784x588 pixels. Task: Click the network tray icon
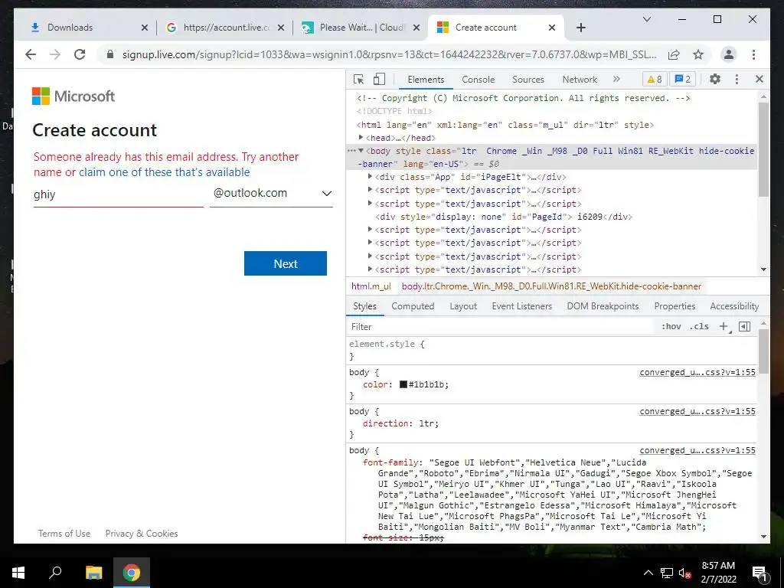pos(667,573)
